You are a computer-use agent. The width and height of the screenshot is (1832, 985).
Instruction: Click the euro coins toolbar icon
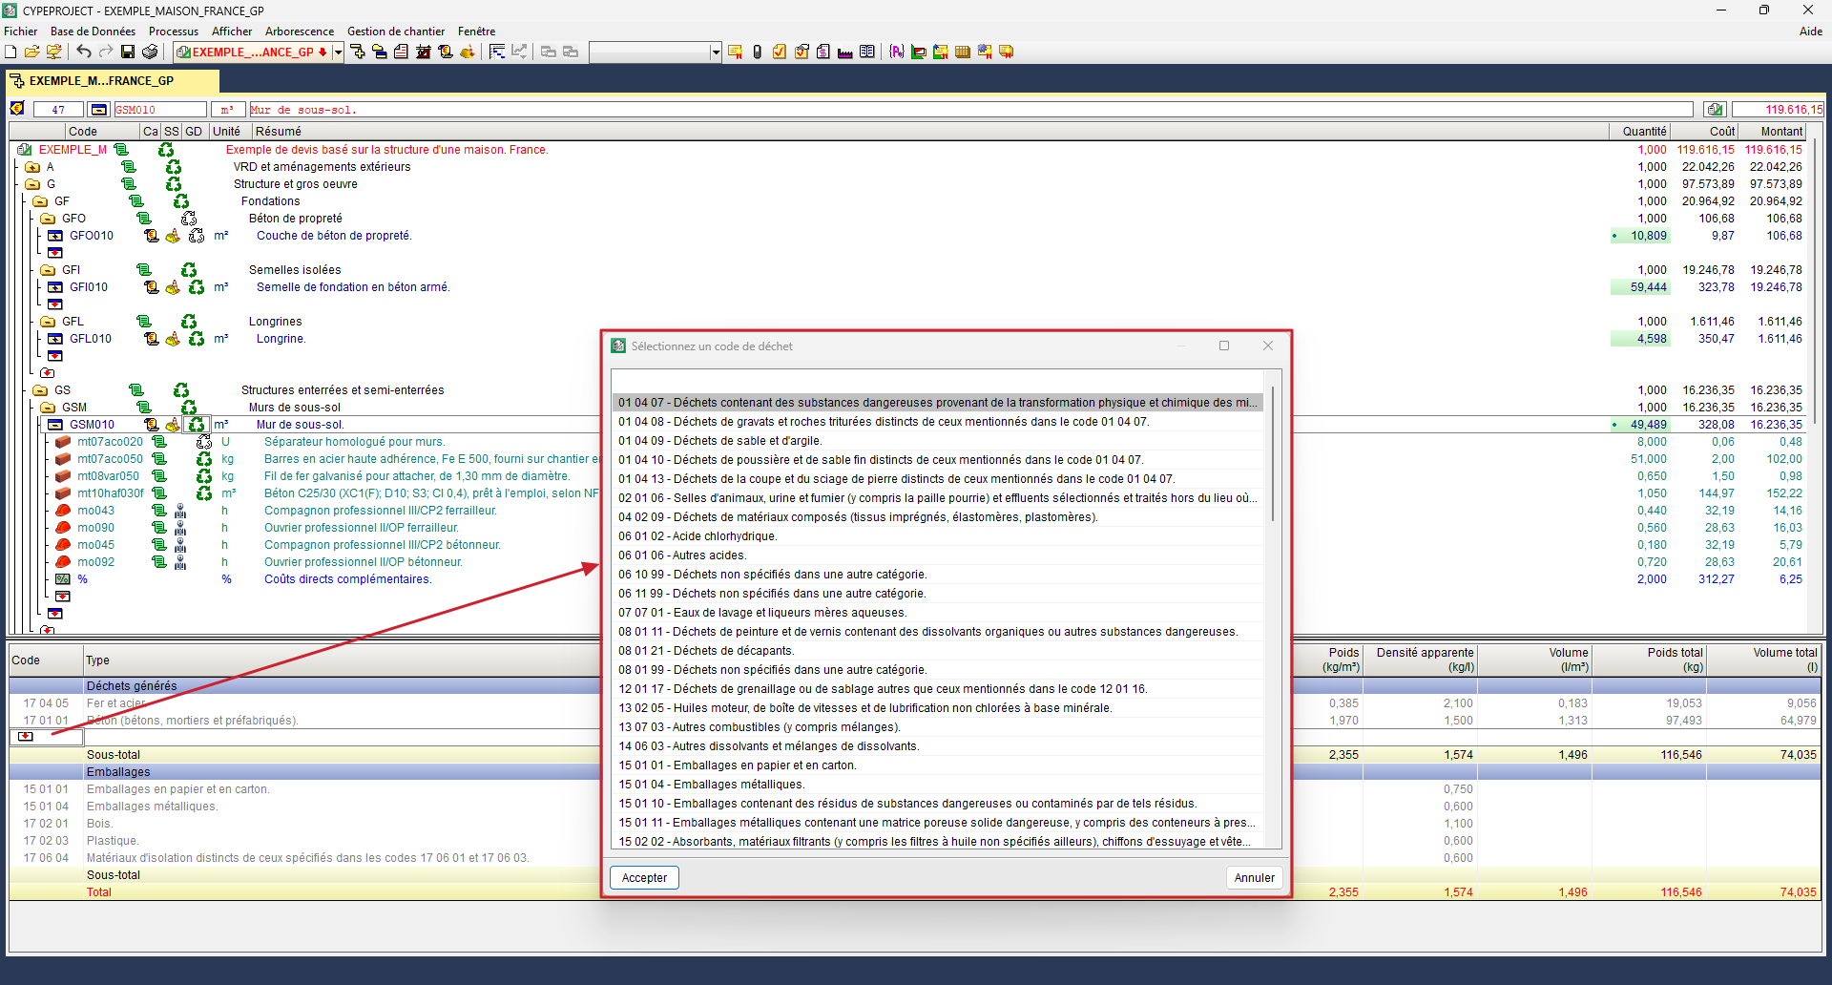point(446,52)
